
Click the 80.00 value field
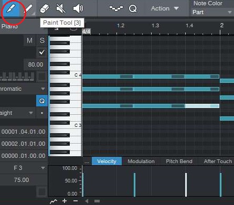pos(36,64)
